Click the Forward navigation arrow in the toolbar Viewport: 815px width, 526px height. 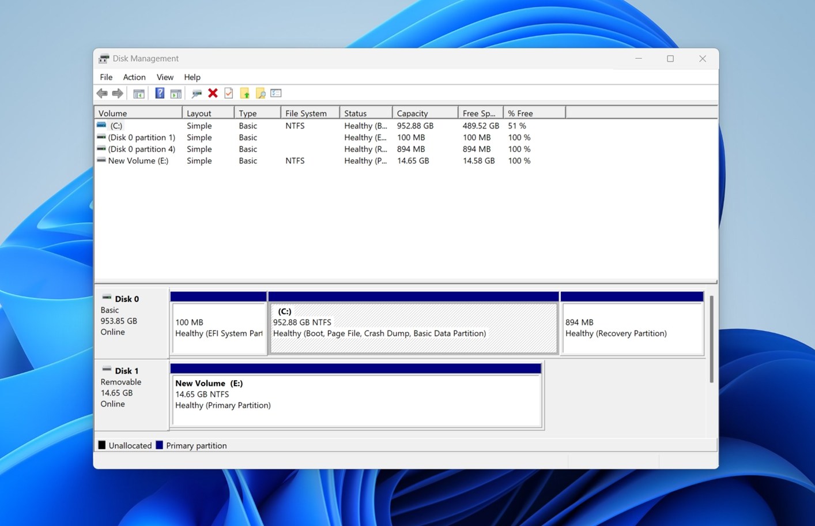point(118,93)
